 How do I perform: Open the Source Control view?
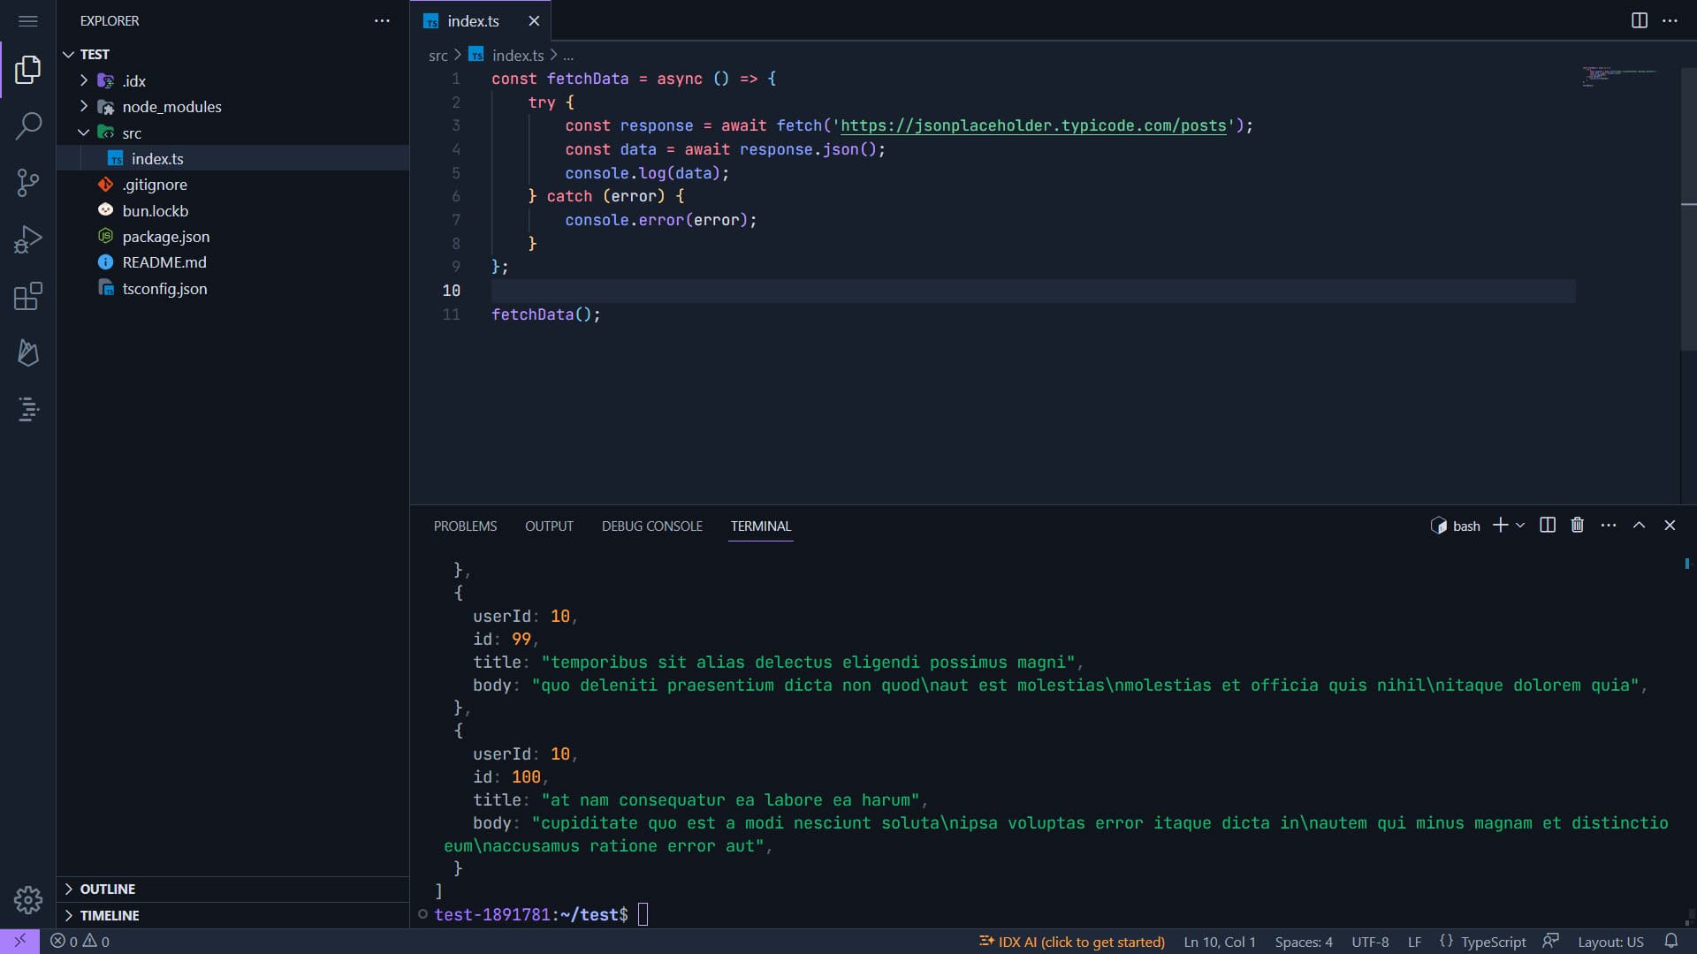click(x=27, y=183)
